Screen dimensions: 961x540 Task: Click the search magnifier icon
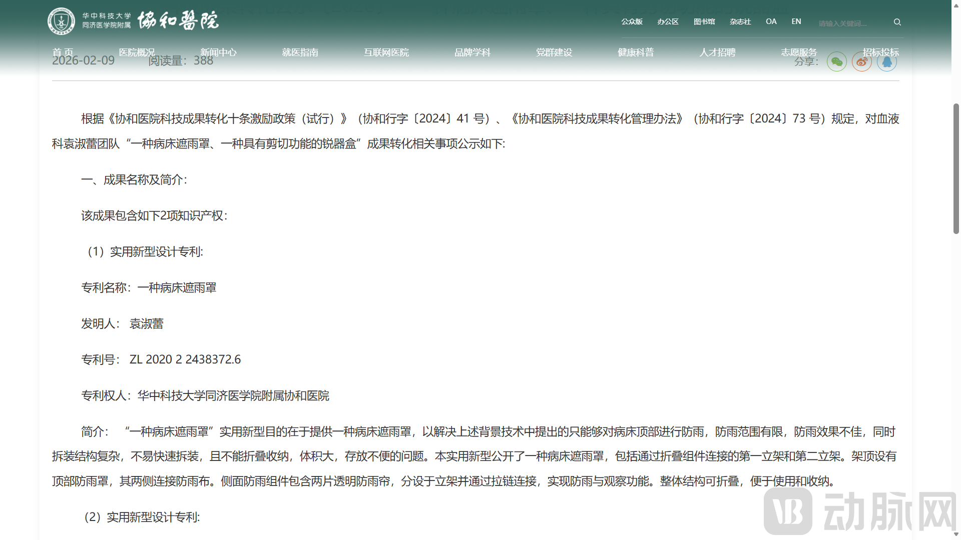pos(897,22)
